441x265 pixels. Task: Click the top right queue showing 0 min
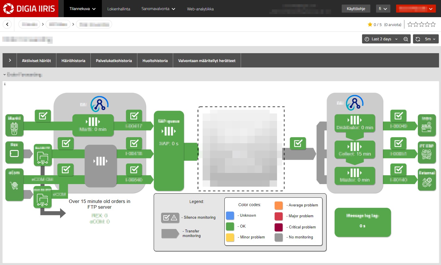(x=355, y=123)
